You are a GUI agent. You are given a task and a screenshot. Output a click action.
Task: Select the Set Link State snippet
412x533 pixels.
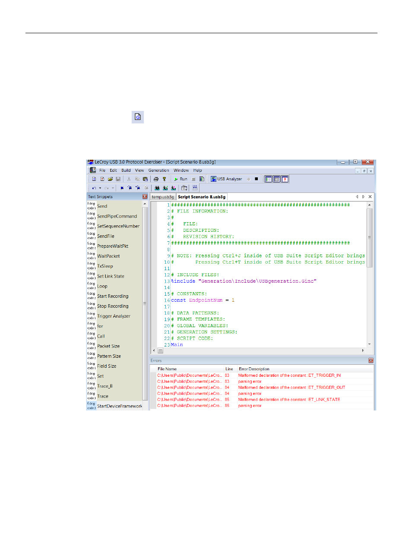[111, 276]
